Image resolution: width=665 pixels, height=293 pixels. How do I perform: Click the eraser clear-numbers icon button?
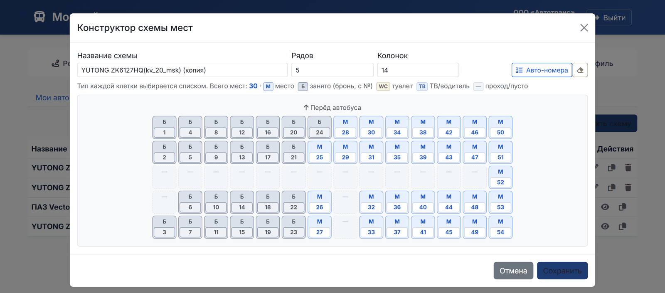[580, 70]
